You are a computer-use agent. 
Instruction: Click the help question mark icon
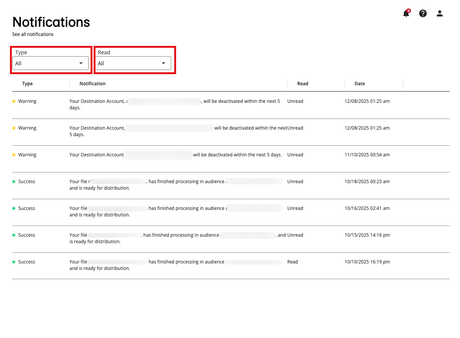point(423,14)
